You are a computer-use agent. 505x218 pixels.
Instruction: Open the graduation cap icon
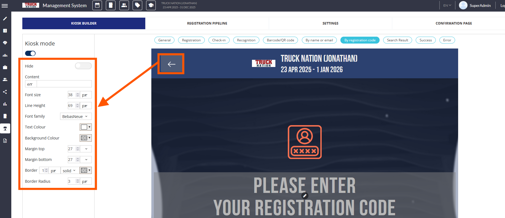coord(151,5)
